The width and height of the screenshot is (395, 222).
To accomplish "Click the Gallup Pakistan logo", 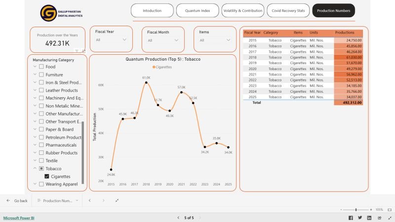I will tap(48, 13).
